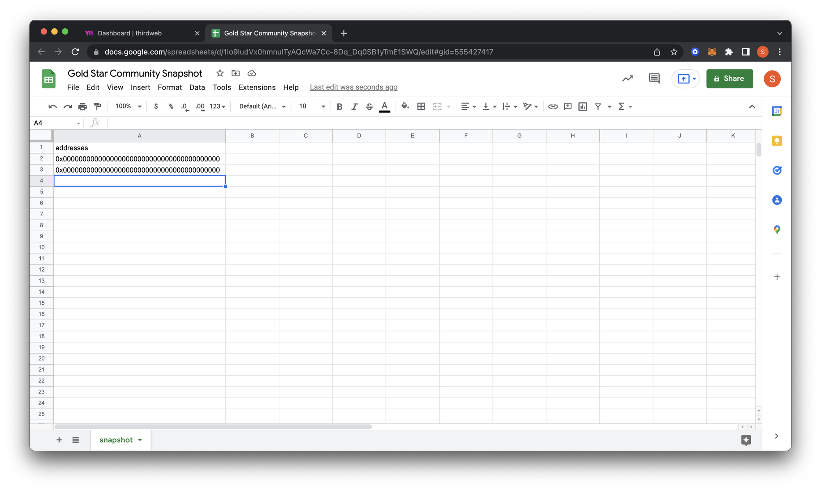
Task: Increase decimal places
Action: point(200,106)
